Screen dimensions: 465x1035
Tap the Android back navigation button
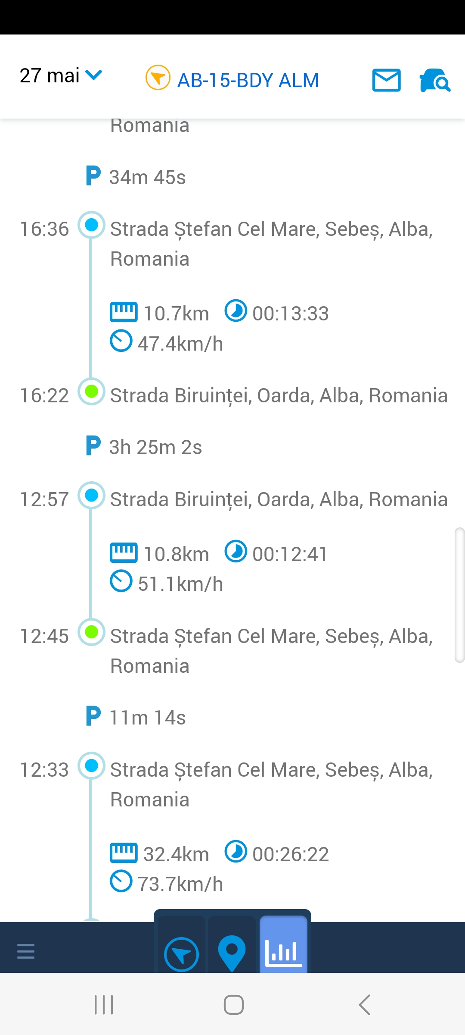[364, 1005]
